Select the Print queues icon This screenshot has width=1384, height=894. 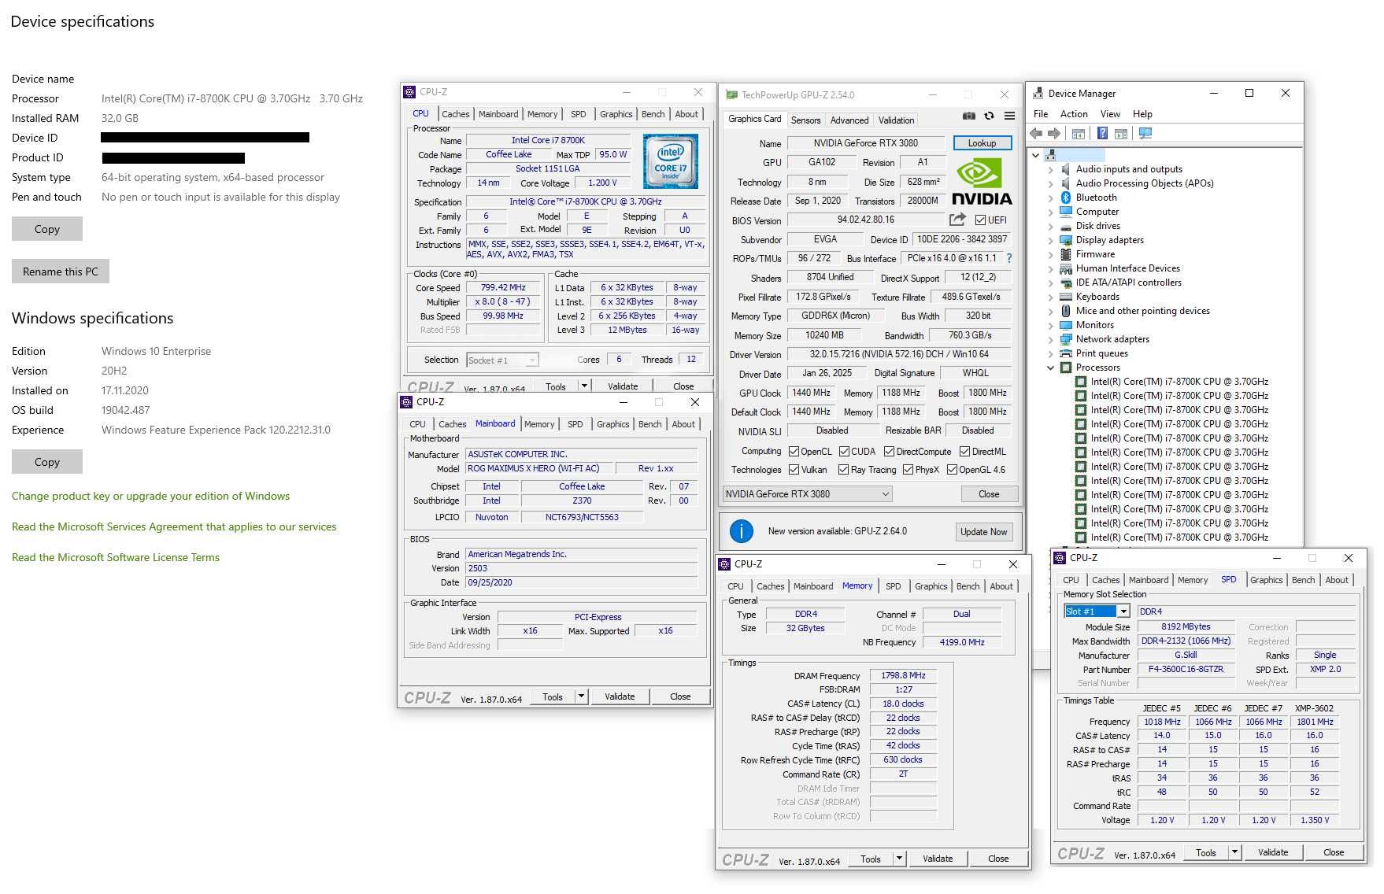coord(1066,353)
